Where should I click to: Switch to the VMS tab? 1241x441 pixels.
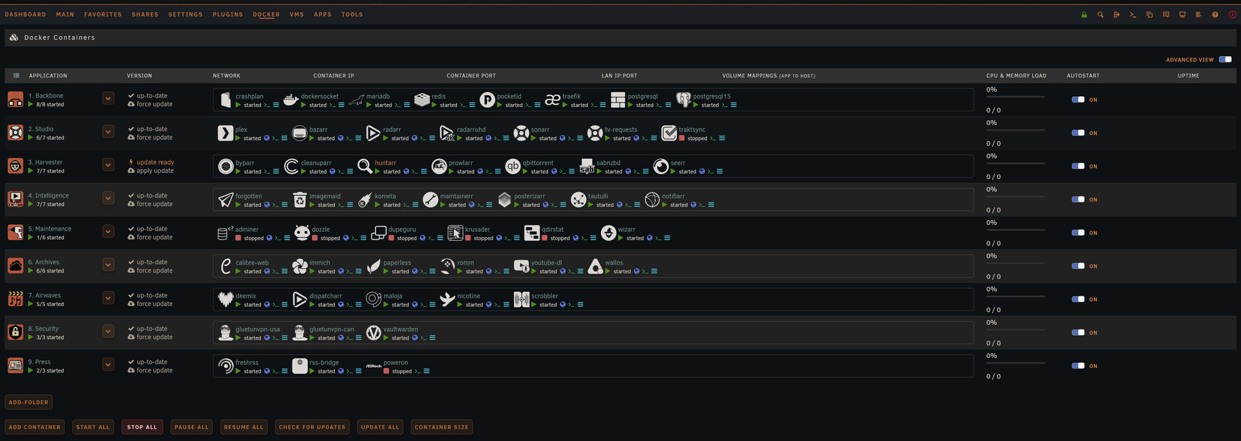[x=297, y=14]
